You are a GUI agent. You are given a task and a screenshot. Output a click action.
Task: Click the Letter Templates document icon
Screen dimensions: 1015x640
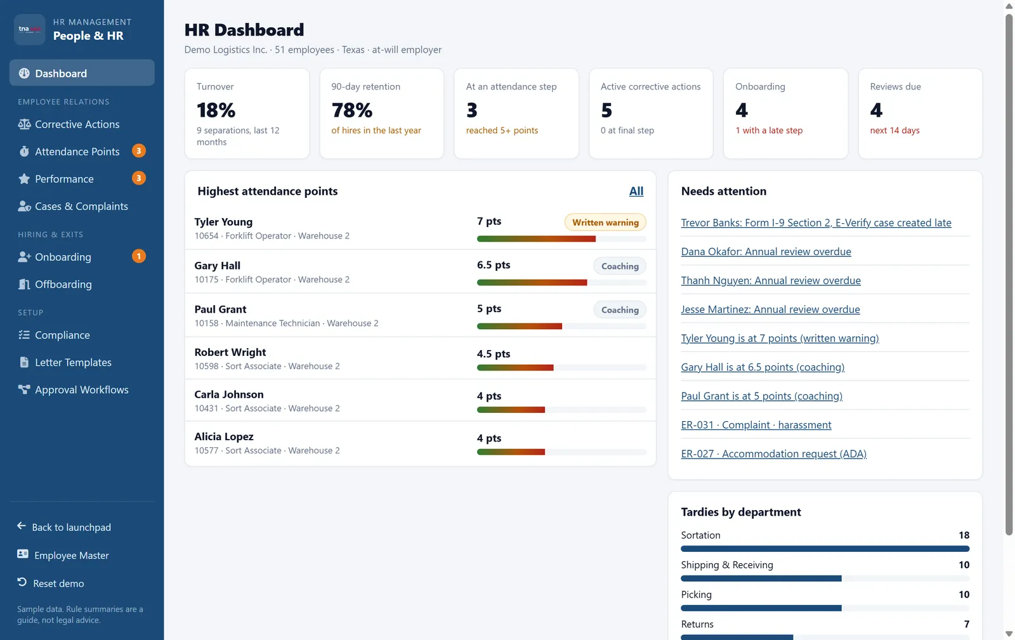coord(24,362)
